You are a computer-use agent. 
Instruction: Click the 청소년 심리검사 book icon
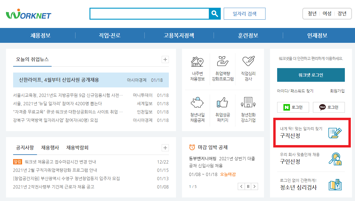[x=335, y=185]
